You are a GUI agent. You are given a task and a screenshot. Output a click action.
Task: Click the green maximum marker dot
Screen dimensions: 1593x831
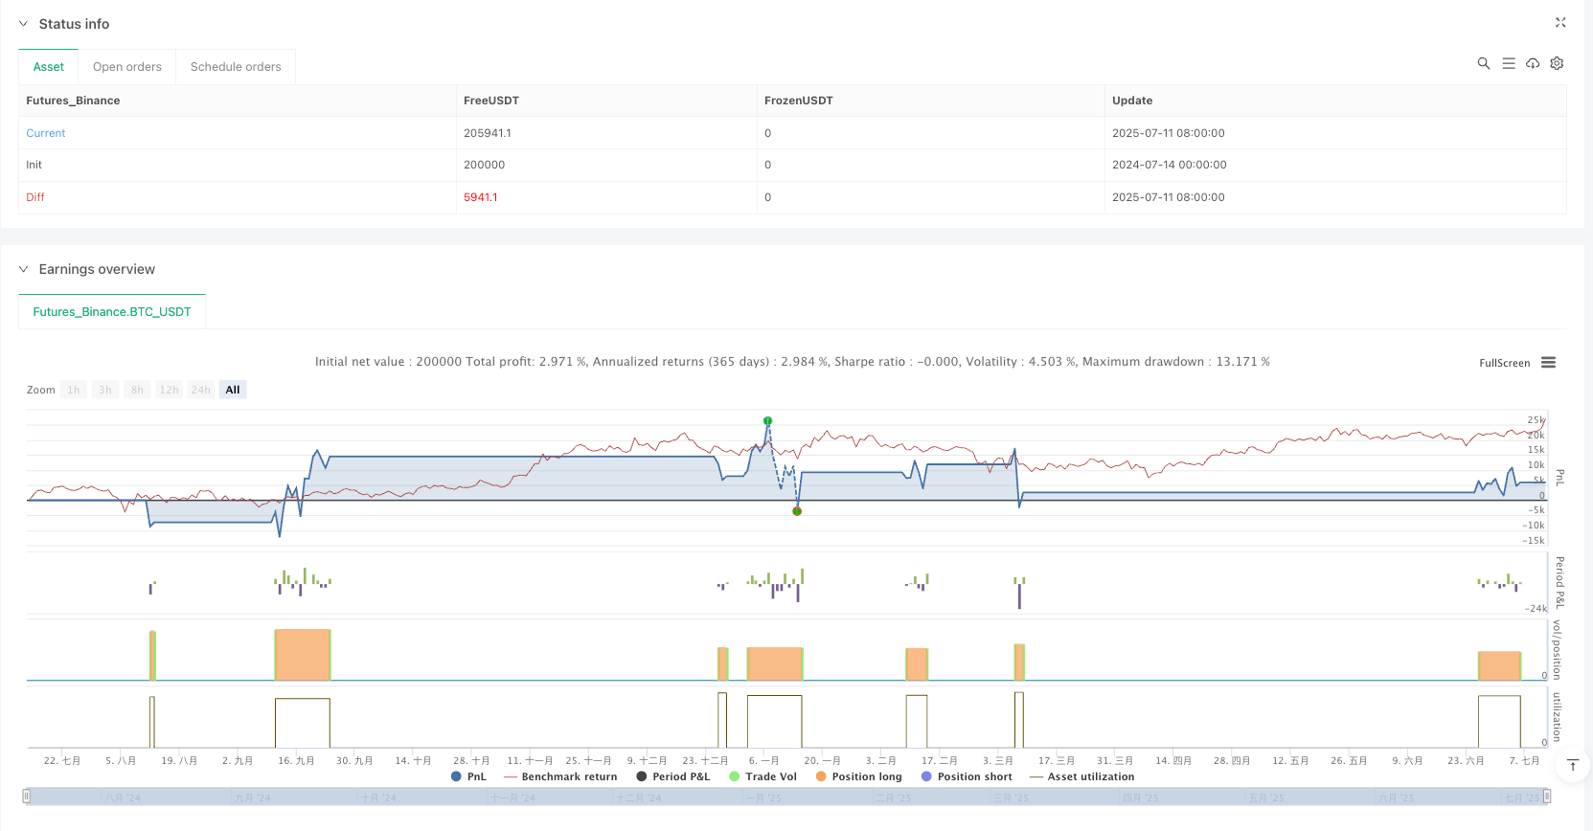[x=767, y=421]
